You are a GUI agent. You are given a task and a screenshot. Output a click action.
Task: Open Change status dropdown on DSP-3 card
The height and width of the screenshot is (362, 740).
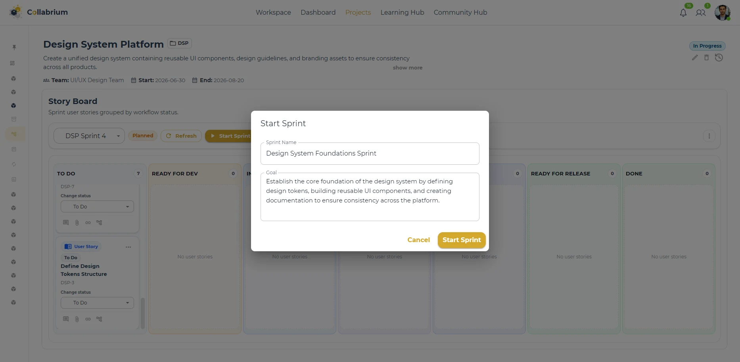97,303
